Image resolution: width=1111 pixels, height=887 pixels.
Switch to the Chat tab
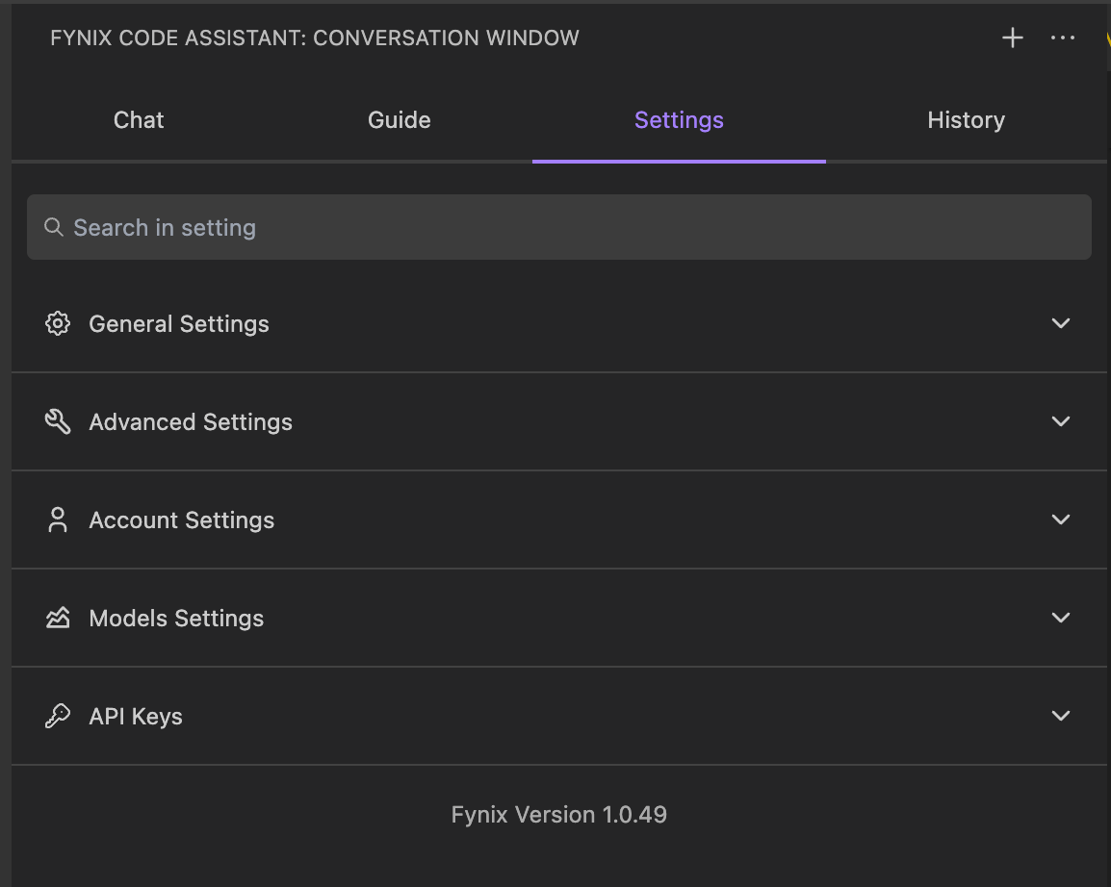tap(139, 119)
